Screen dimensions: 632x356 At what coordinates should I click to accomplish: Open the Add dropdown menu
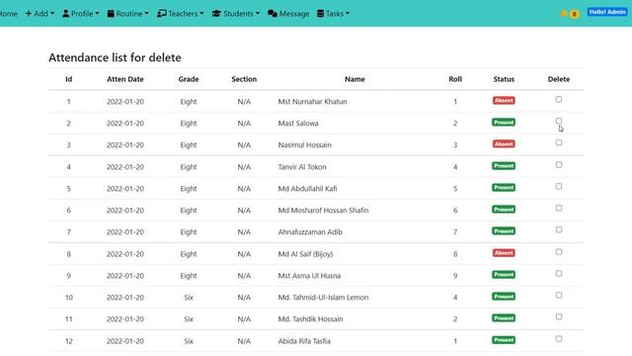click(39, 13)
